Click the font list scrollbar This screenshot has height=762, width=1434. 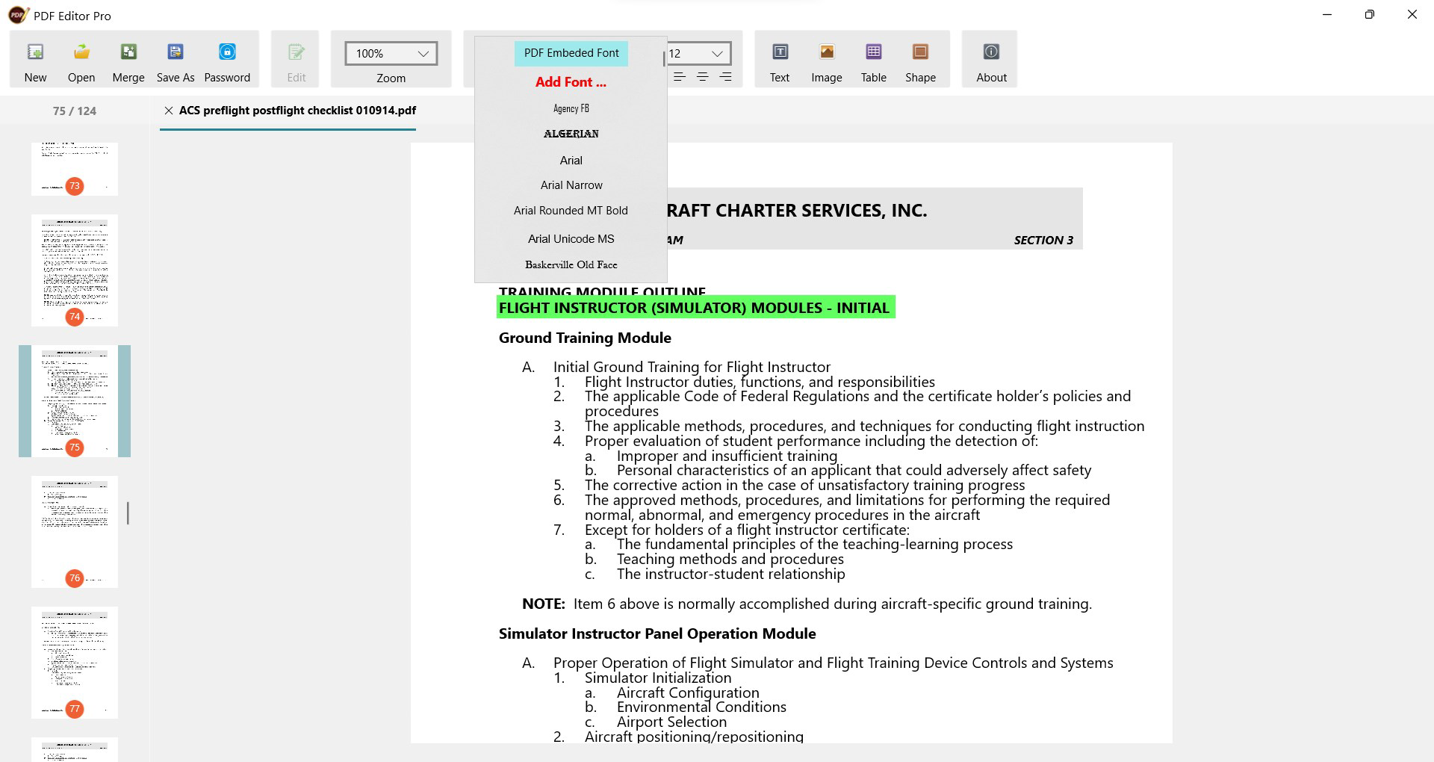pyautogui.click(x=663, y=58)
